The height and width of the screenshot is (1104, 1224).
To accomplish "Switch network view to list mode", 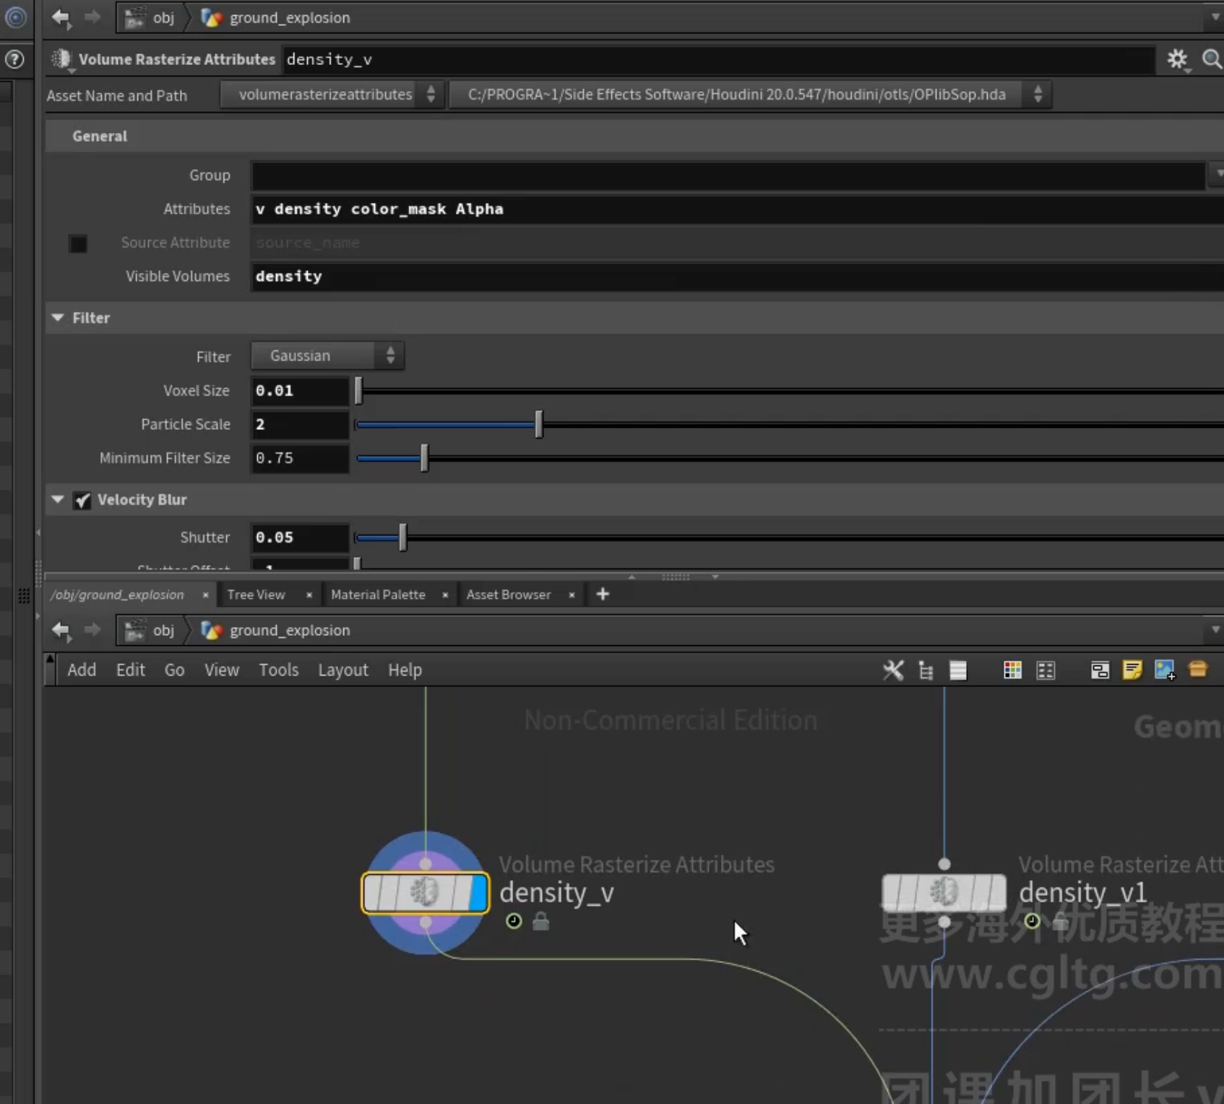I will pos(958,670).
